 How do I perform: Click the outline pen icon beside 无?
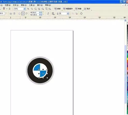click(57, 13)
